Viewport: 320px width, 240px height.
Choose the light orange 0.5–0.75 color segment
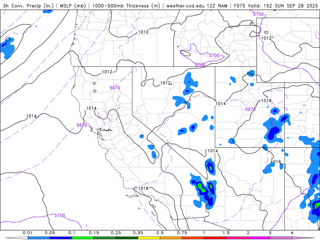171,238
